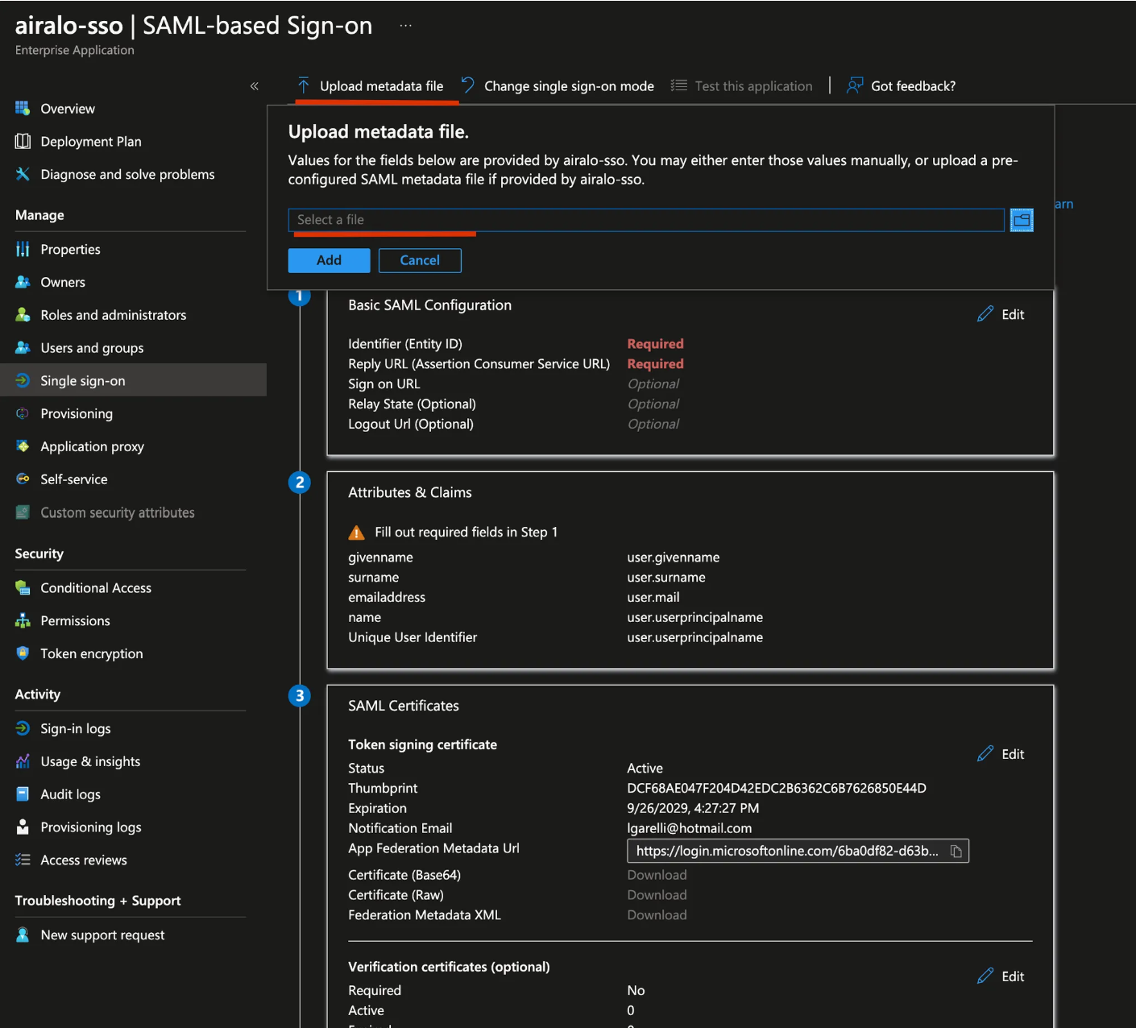The width and height of the screenshot is (1136, 1028).
Task: Click the Self-service icon
Action: tap(23, 479)
